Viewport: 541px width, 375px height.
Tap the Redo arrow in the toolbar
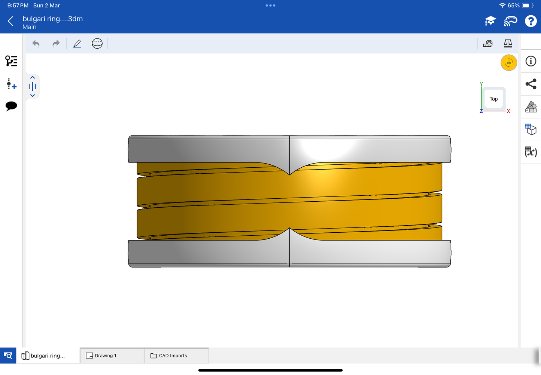pos(56,44)
